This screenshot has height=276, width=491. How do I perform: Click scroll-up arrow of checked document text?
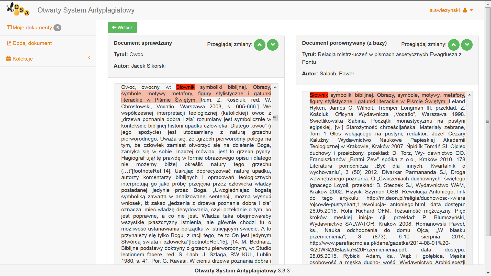pos(275,87)
